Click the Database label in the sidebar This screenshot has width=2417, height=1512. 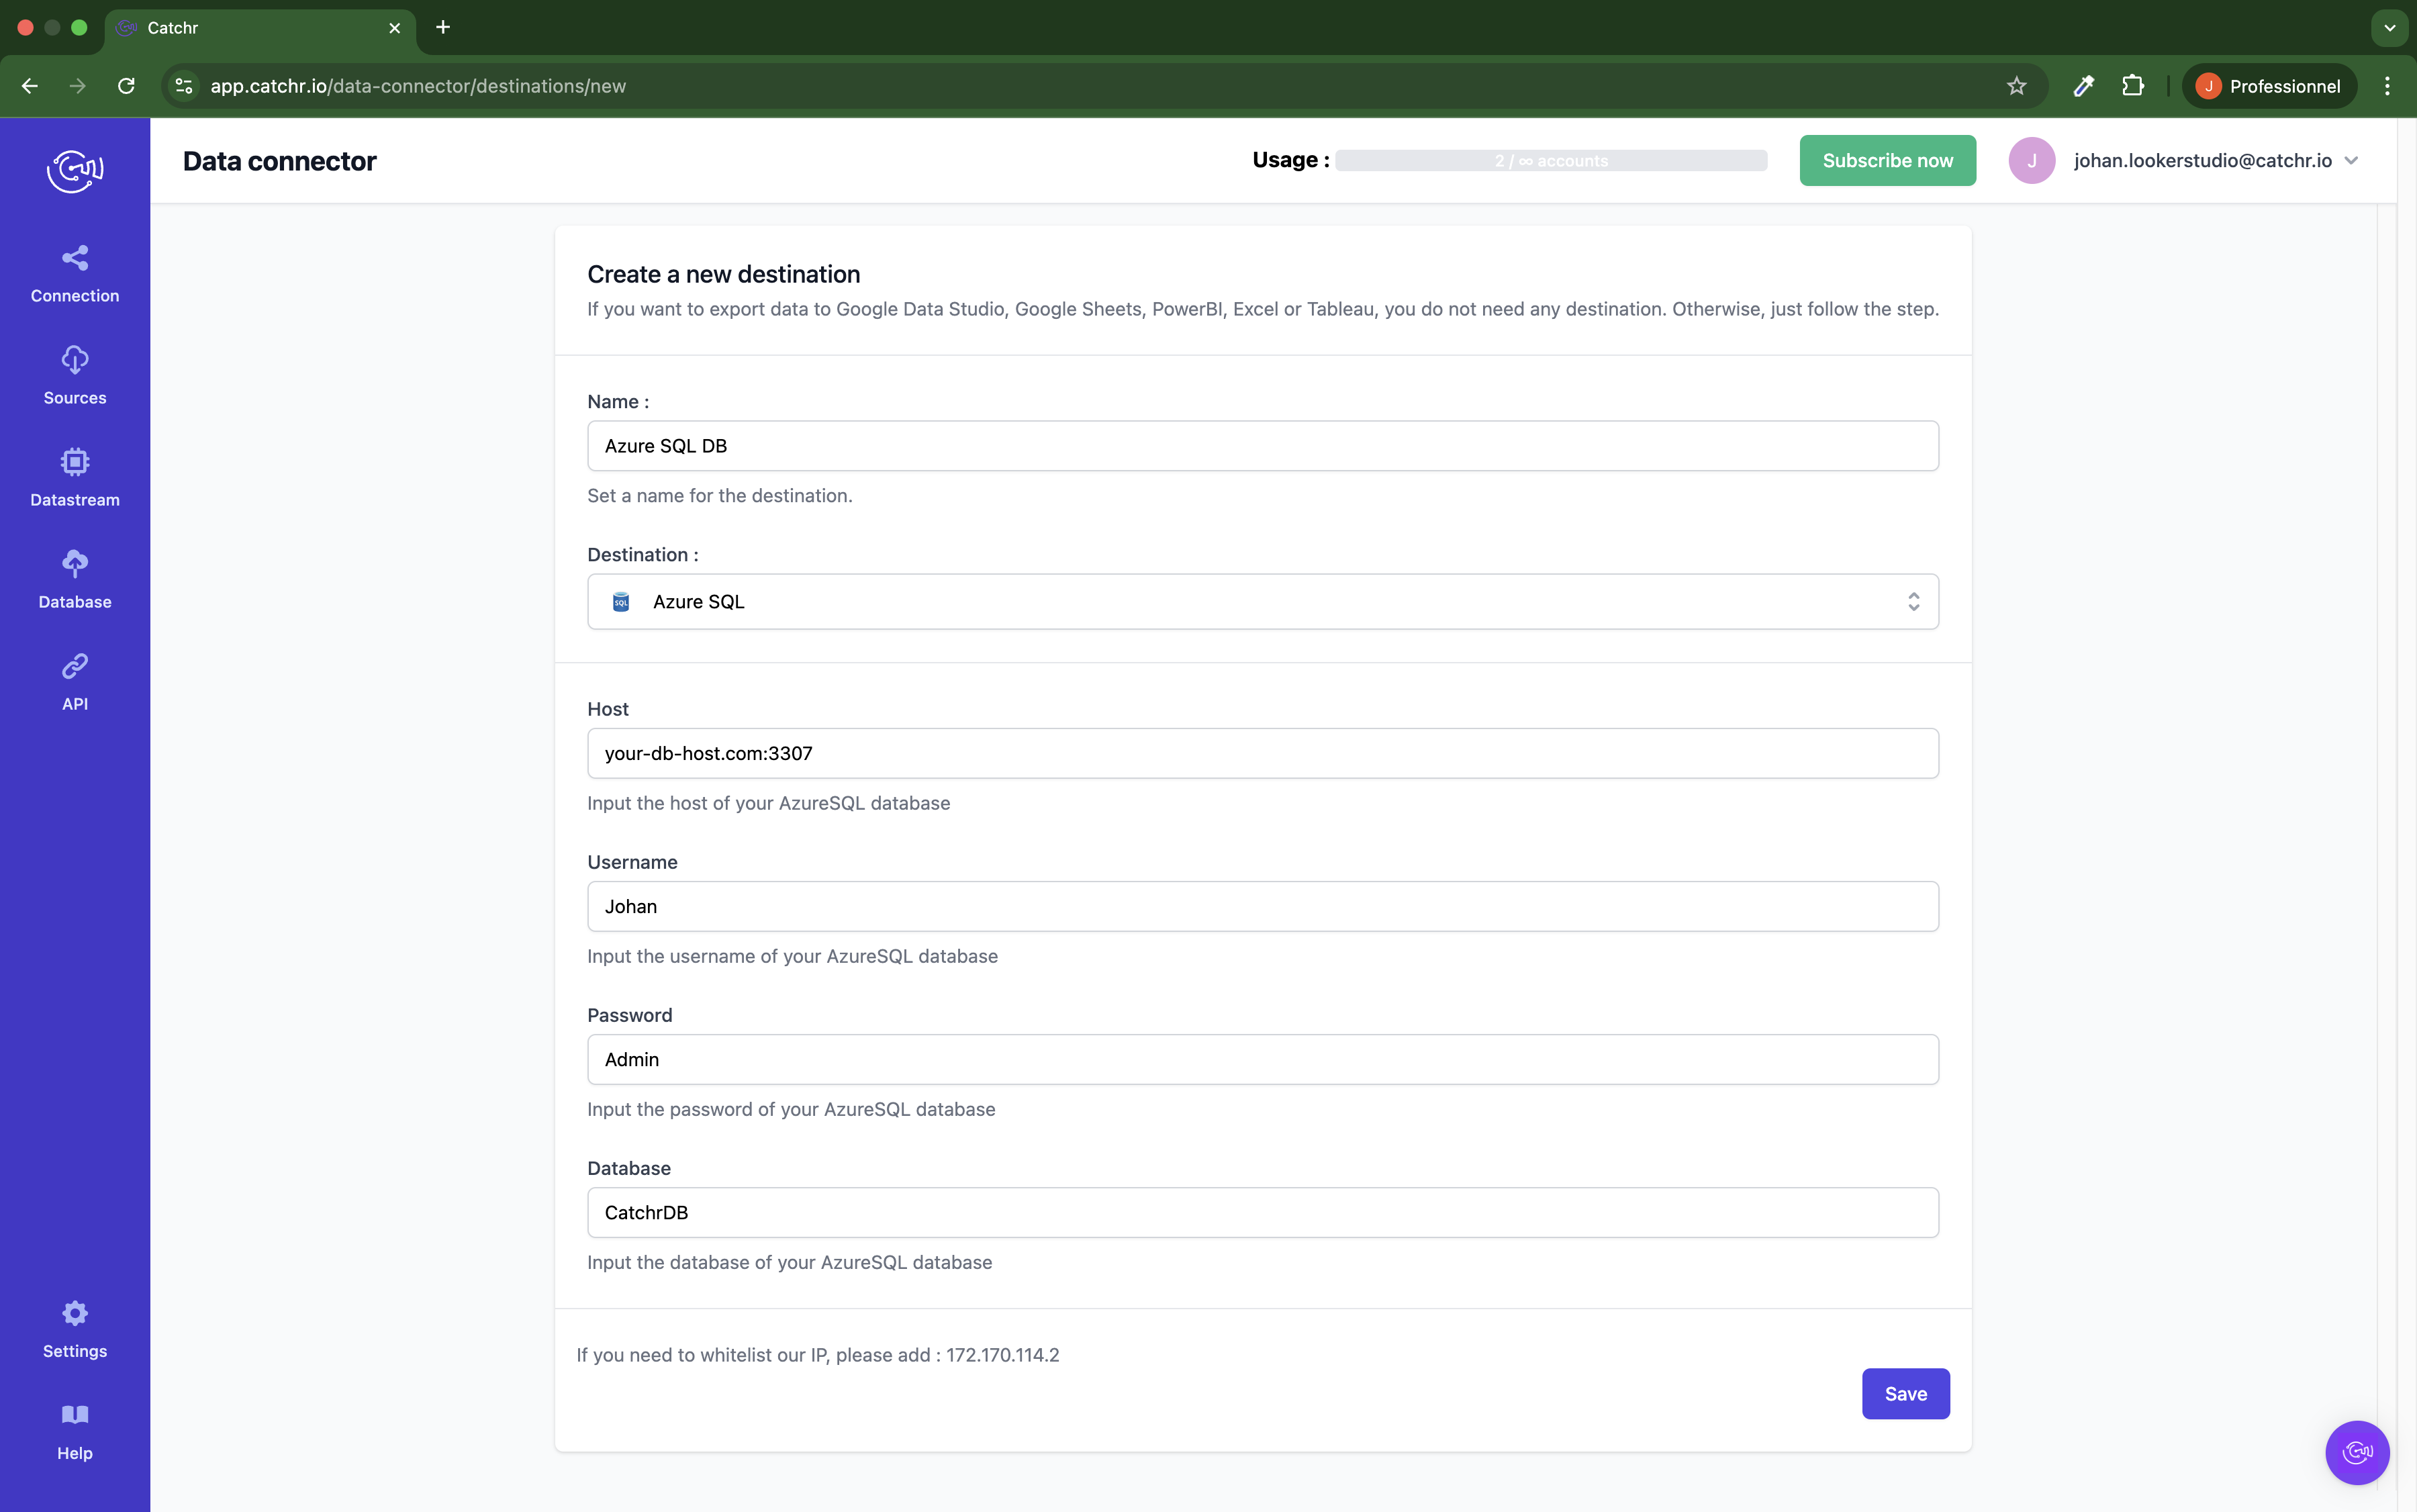(x=75, y=602)
